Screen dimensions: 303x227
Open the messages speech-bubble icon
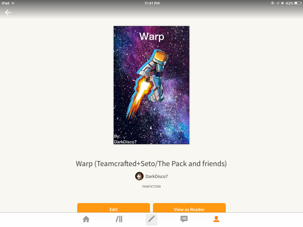coord(184,219)
